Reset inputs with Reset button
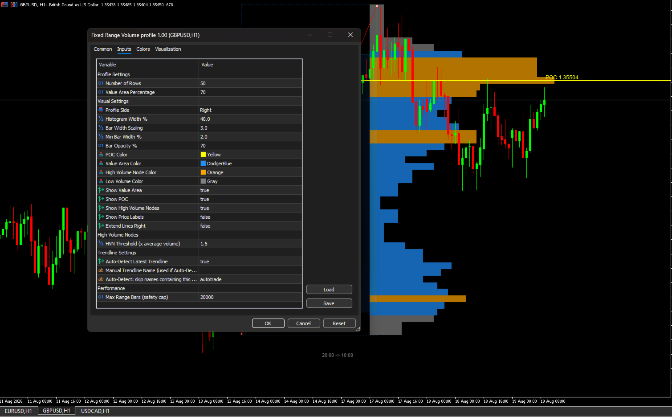This screenshot has width=672, height=417. 339,323
